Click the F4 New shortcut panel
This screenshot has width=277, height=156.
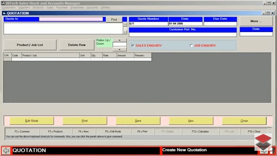pyautogui.click(x=84, y=131)
